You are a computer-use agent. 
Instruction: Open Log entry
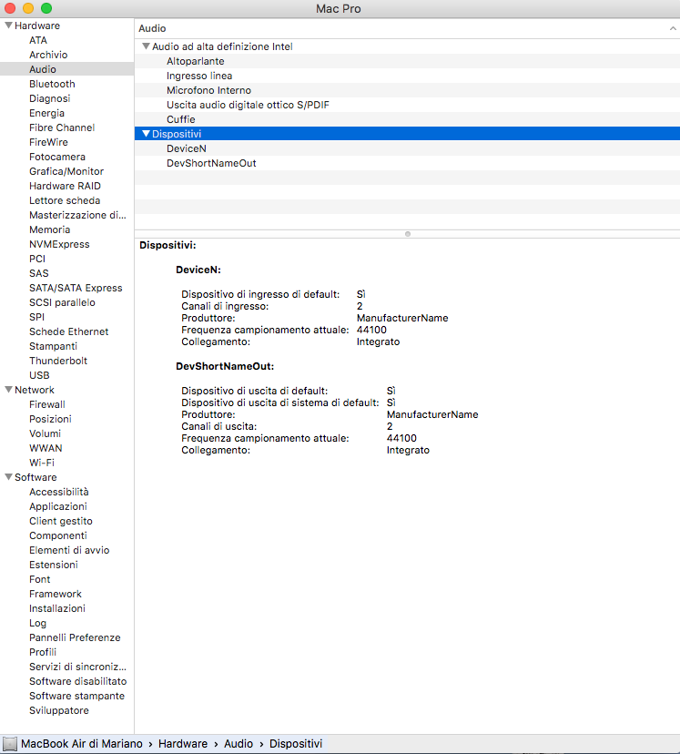click(x=37, y=623)
